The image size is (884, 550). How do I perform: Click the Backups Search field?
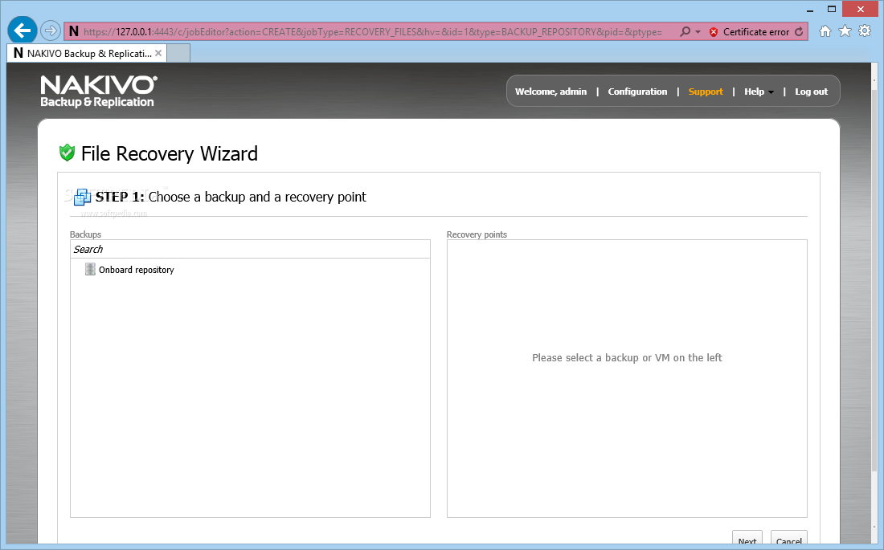tap(250, 249)
